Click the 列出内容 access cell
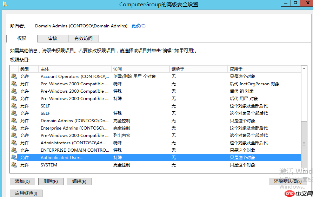This screenshot has height=197, width=313. click(122, 136)
